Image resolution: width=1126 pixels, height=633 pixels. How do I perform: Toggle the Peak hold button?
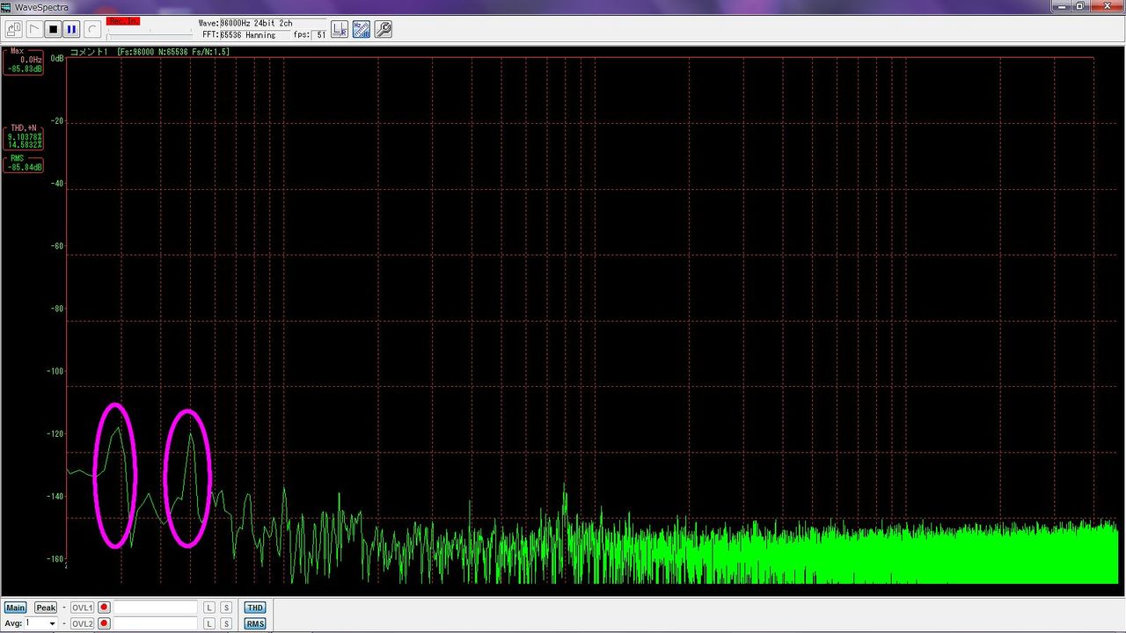click(x=46, y=608)
